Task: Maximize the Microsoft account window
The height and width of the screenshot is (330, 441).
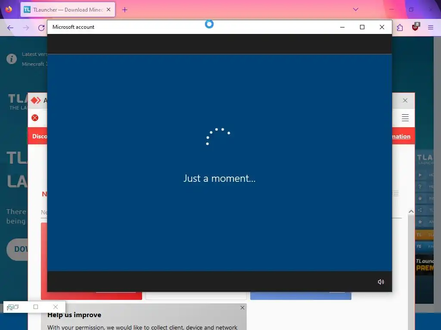Action: 362,27
